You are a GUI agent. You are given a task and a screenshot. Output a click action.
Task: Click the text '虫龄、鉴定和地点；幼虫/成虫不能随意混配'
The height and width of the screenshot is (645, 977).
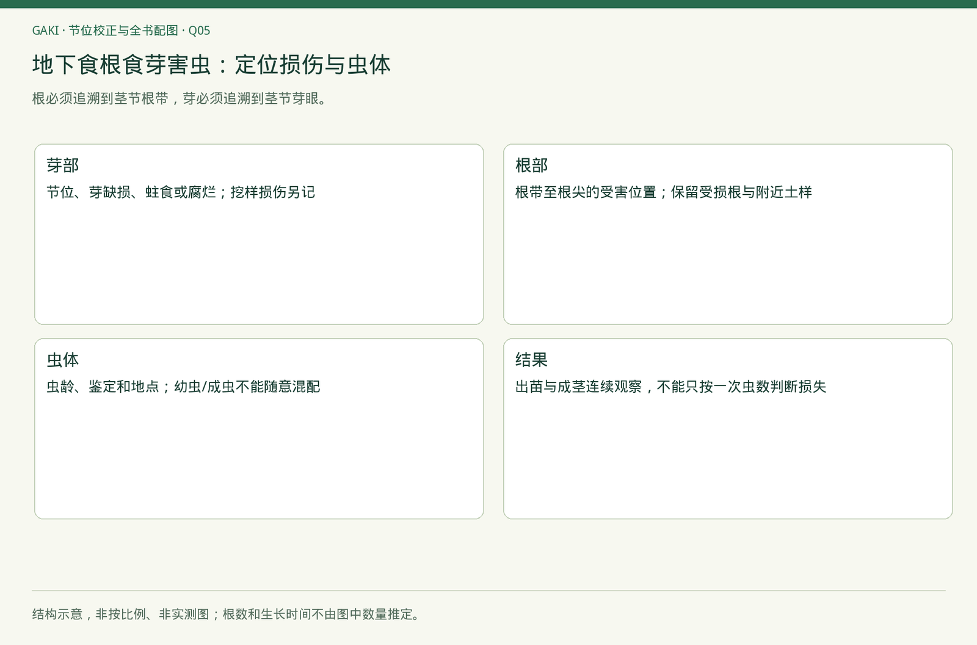point(183,387)
